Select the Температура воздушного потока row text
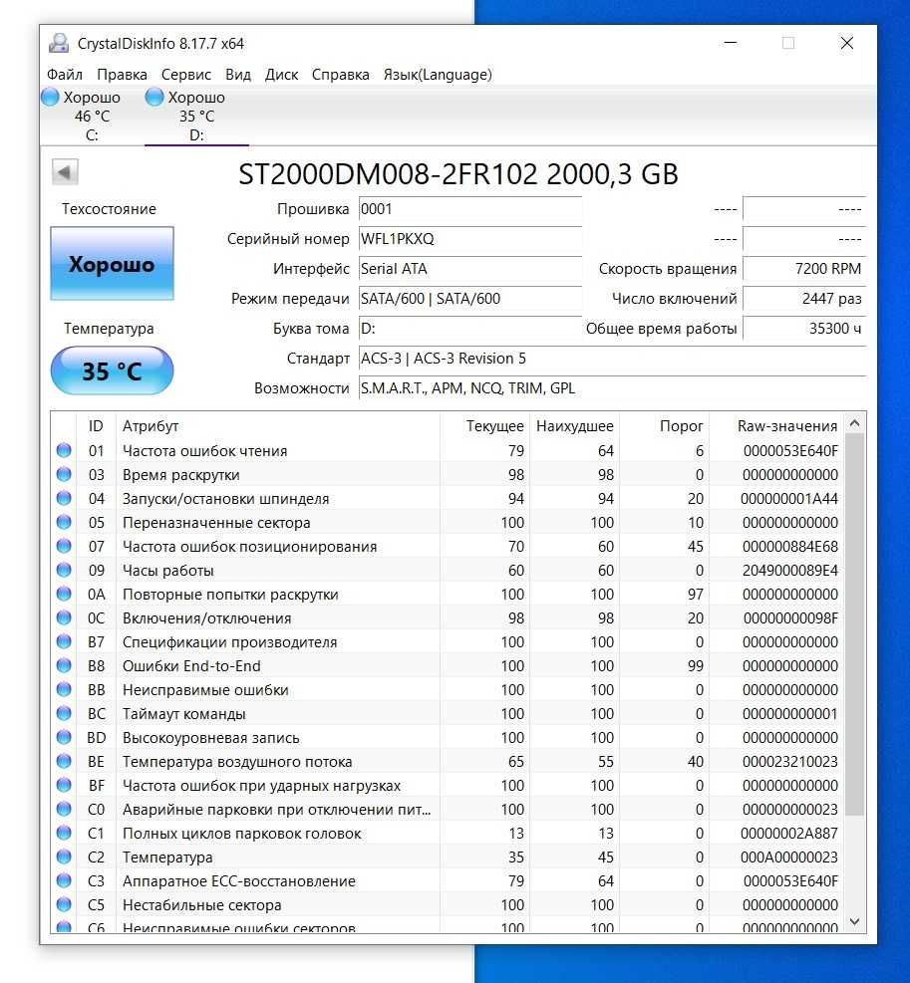 pos(237,761)
